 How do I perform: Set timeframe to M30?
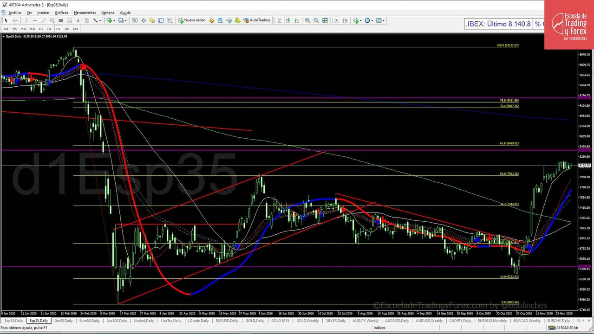click(x=32, y=29)
